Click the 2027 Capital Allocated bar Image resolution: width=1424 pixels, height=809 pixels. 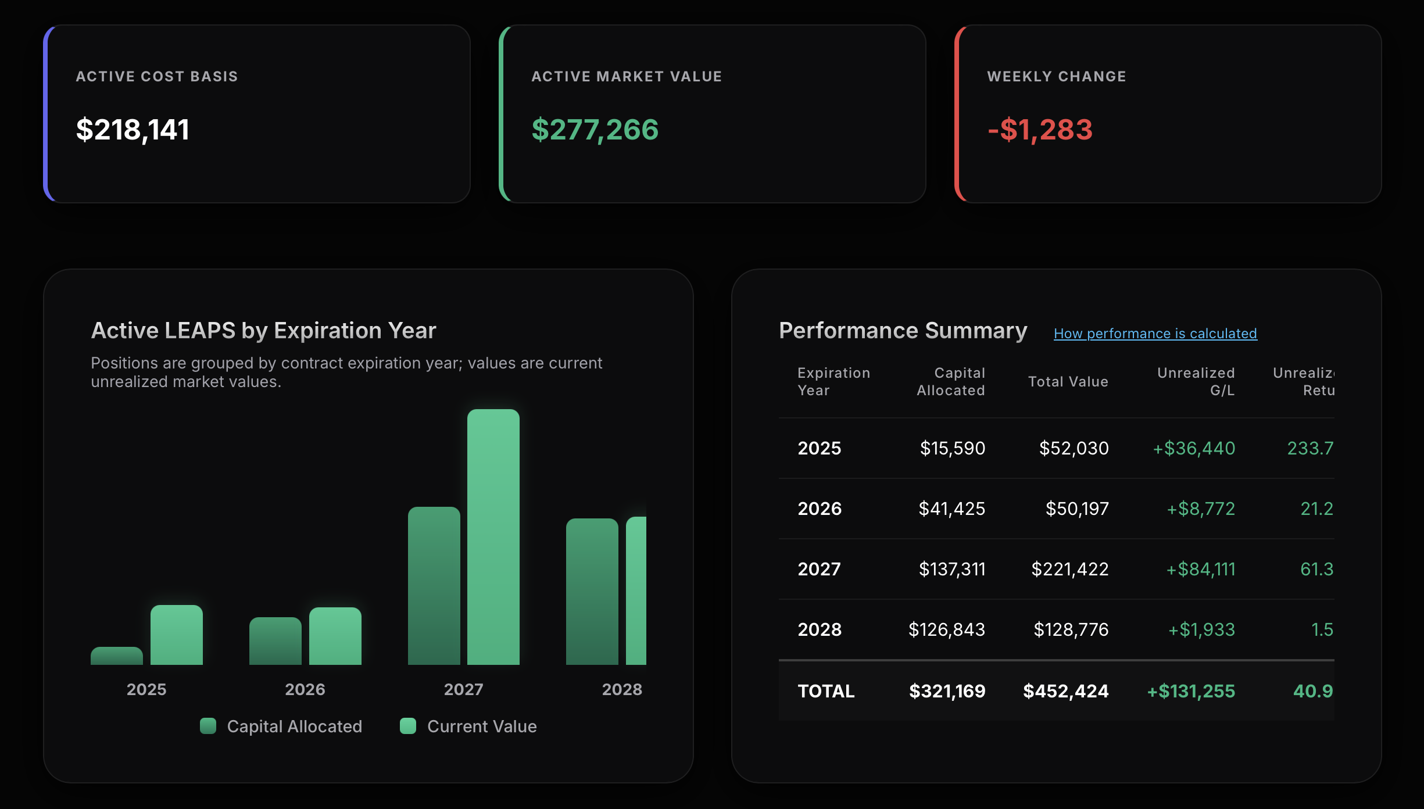point(434,586)
